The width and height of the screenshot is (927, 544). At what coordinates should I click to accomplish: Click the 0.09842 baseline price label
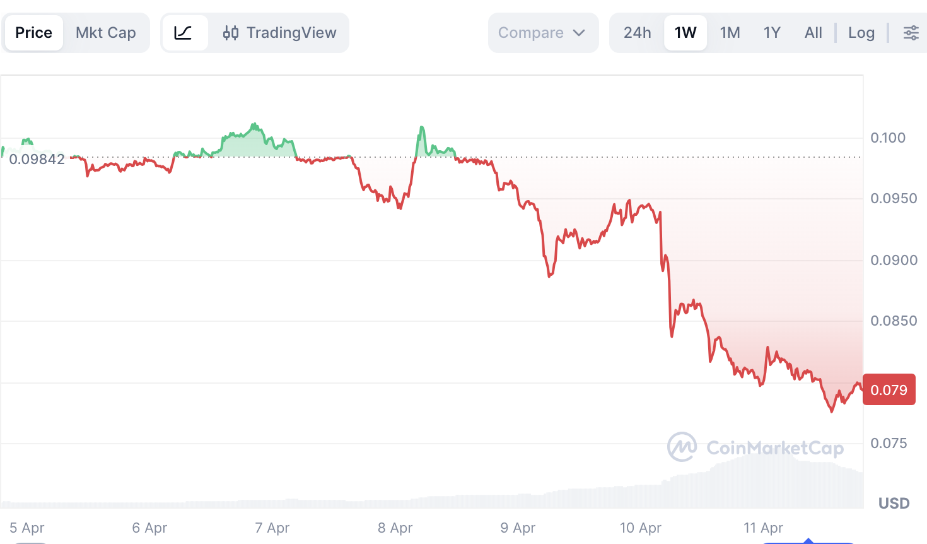(x=37, y=159)
